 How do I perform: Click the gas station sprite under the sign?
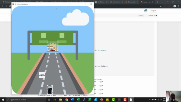click(53, 47)
